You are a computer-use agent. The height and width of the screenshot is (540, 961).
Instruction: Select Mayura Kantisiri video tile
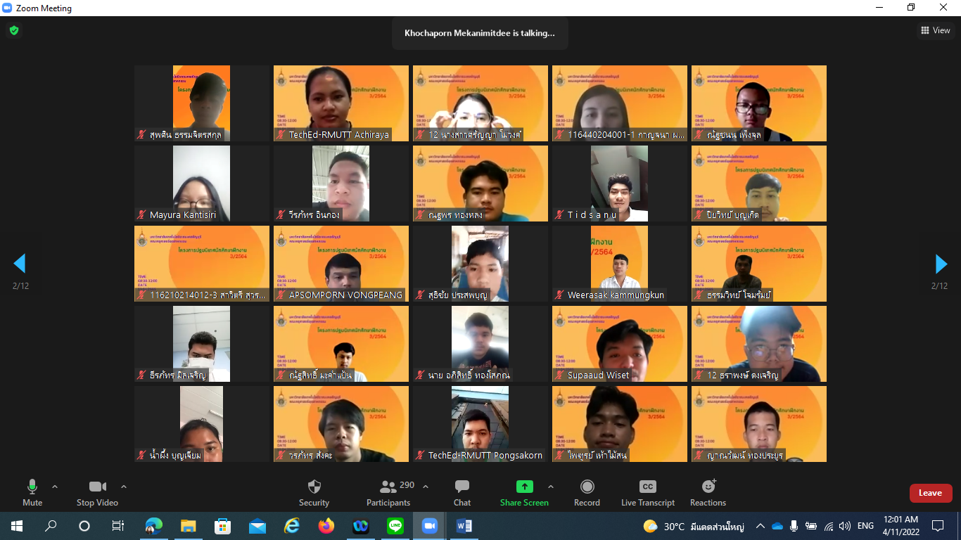tap(202, 184)
